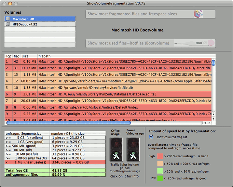Click unfragm. Segmentsize column header
Screen dimensions: 233x187
pyautogui.click(x=27, y=133)
